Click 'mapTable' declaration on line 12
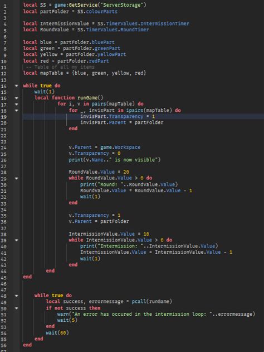The image size is (264, 352). pos(52,73)
